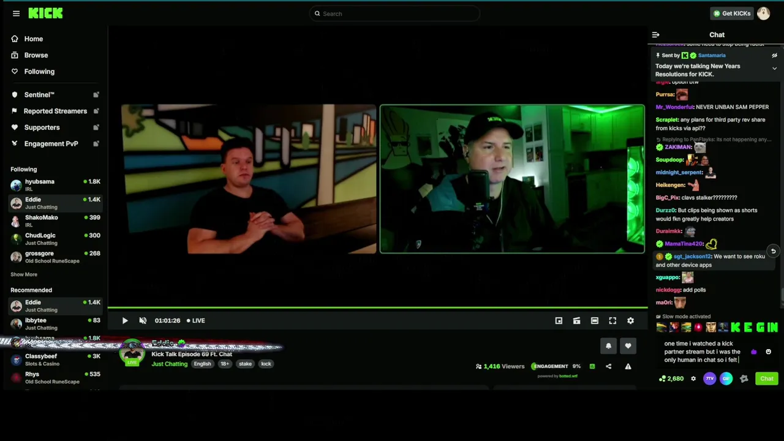This screenshot has height=441, width=784.
Task: Resume chat scrolling via arrow button
Action: [x=773, y=251]
